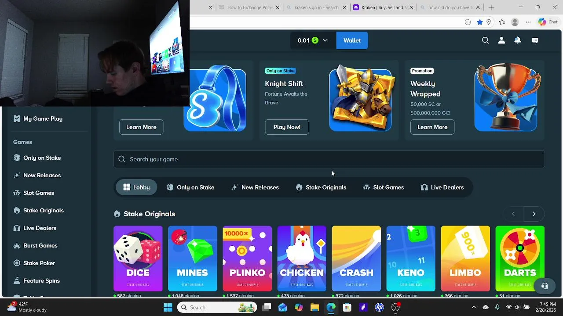The image size is (563, 316).
Task: Click Learn More under the S logo promo
Action: coord(141,127)
